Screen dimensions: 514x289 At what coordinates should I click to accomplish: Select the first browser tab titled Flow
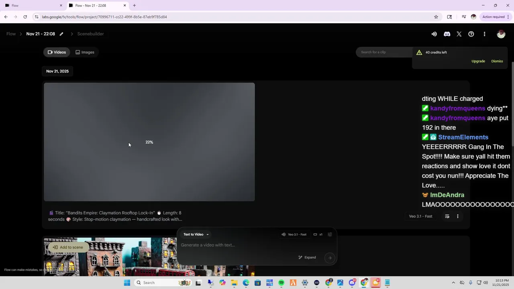point(34,6)
